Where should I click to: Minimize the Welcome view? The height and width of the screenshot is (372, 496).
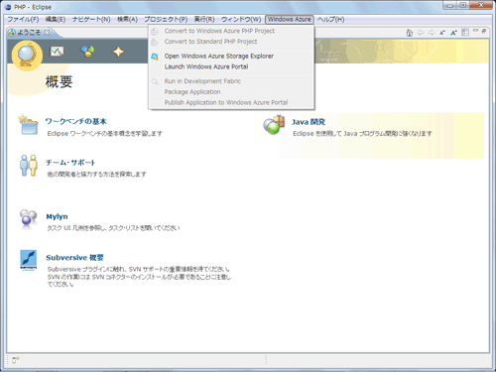coord(475,31)
